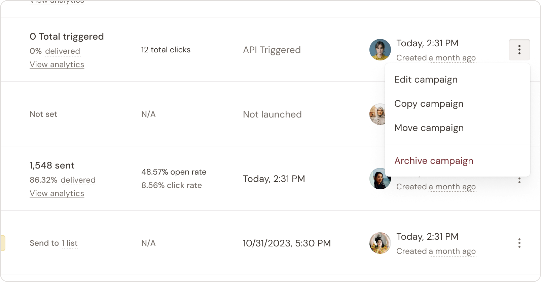The height and width of the screenshot is (282, 541).
Task: Click the yellow tag at the left edge
Action: pos(3,243)
